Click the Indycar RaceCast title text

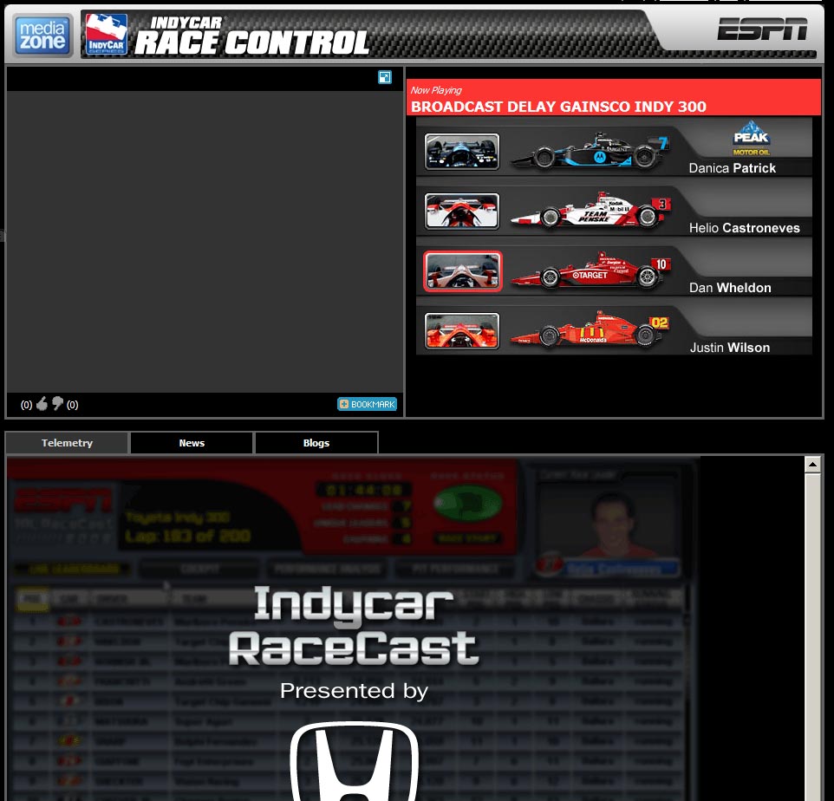(x=355, y=626)
